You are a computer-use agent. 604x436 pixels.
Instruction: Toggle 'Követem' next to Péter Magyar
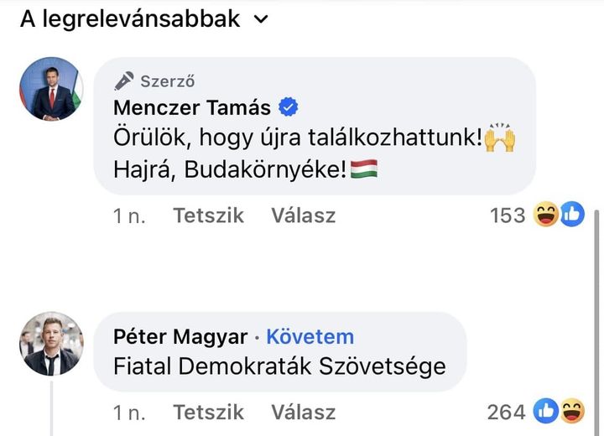pos(310,337)
